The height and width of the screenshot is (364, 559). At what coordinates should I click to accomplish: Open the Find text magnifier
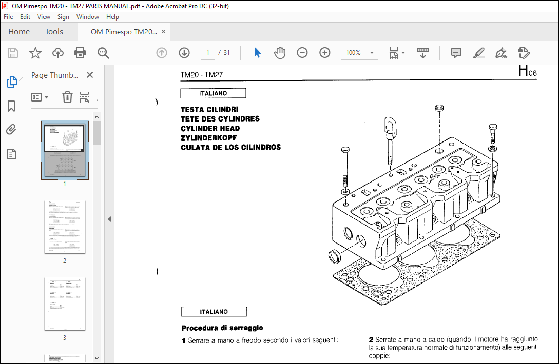103,53
